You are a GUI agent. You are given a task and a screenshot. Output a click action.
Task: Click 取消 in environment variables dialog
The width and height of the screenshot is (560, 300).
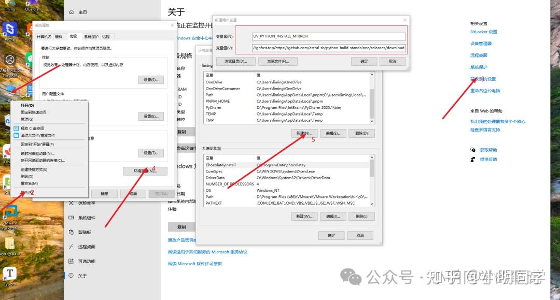point(360,235)
